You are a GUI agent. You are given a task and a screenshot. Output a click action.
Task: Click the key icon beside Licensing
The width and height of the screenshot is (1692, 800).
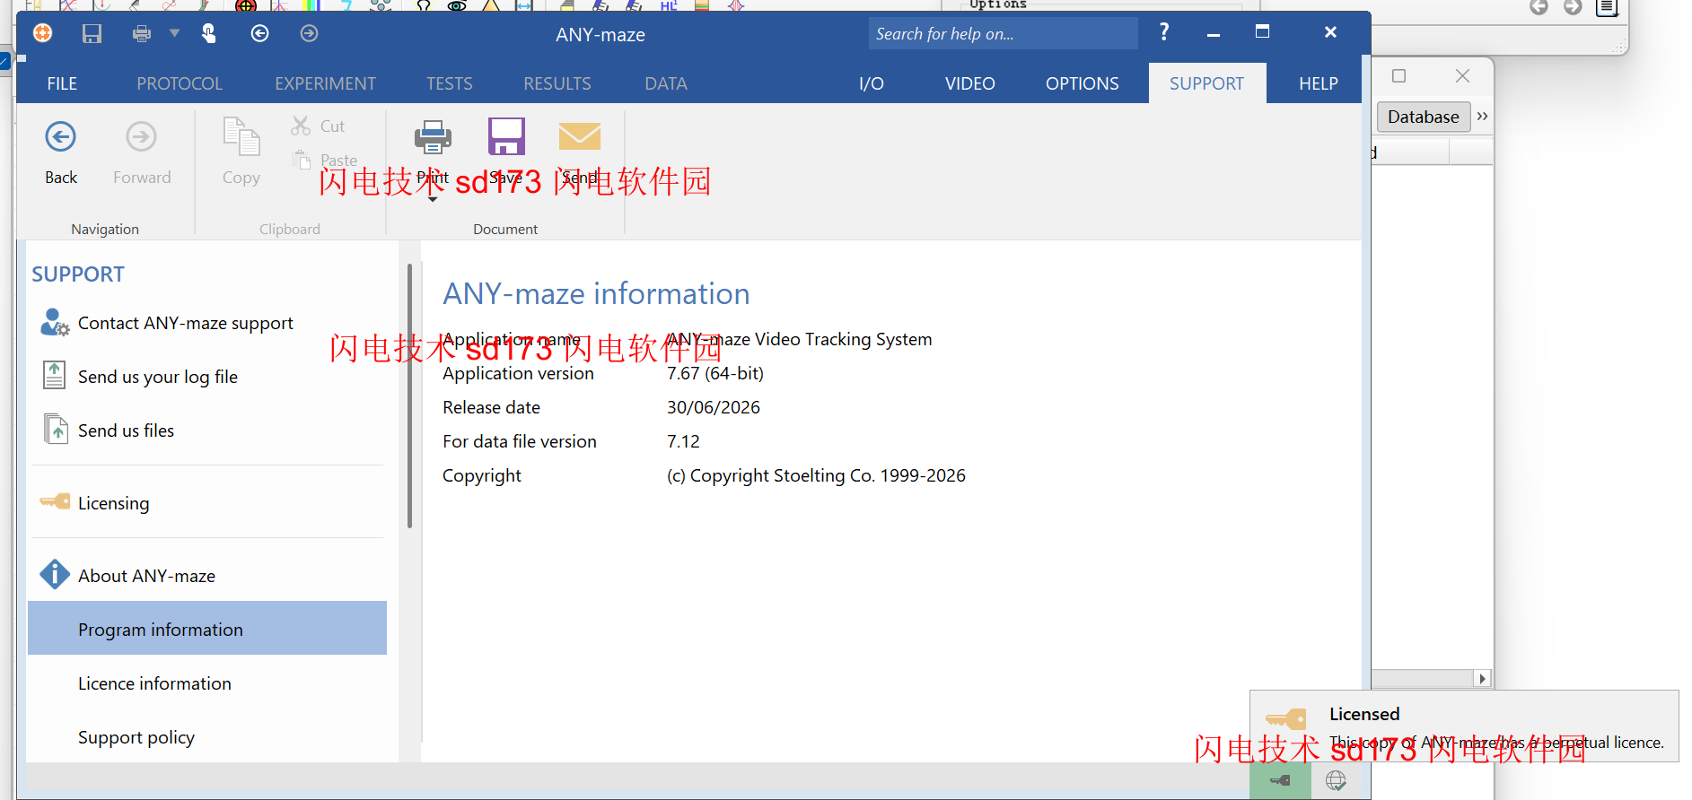click(x=55, y=501)
